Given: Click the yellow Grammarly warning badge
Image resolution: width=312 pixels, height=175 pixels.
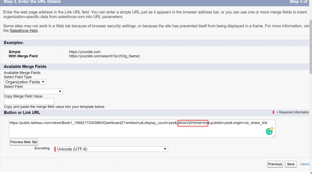Looking at the screenshot, I should (272, 129).
